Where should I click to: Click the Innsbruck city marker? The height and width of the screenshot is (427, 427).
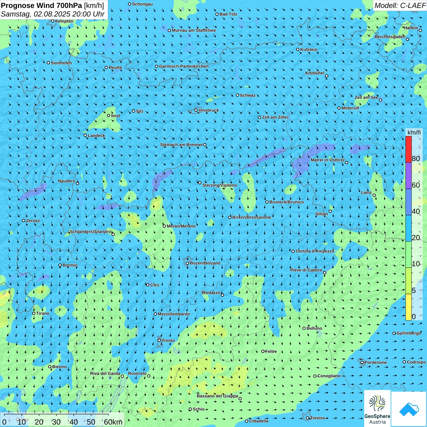[x=196, y=110]
